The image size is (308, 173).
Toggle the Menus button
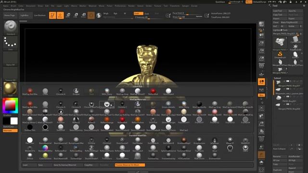(x=249, y=2)
